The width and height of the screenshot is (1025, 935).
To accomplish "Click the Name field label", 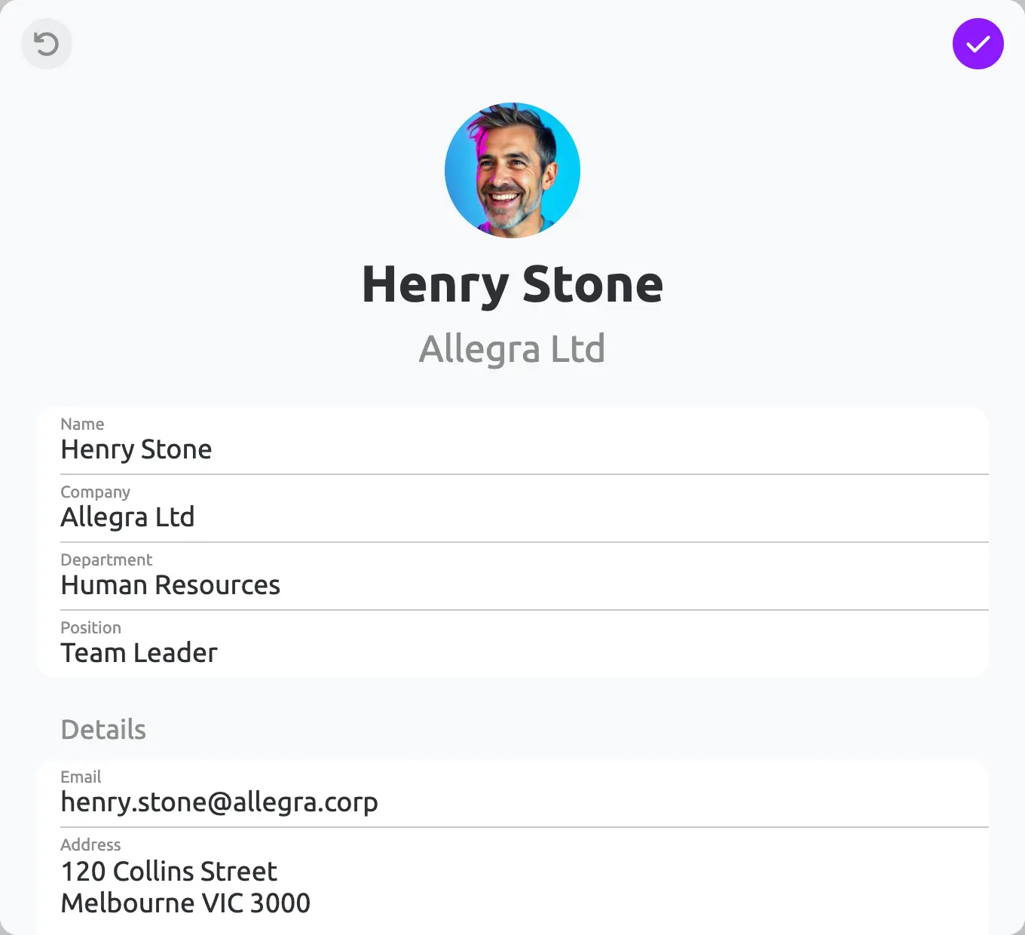I will pyautogui.click(x=82, y=424).
